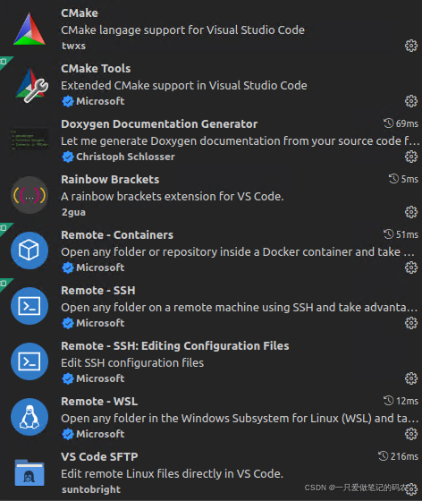422x501 pixels.
Task: Select the CMake extension title
Action: click(80, 13)
